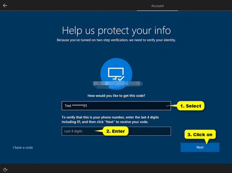
Task: Expand the code method chevron arrow
Action: [x=167, y=106]
